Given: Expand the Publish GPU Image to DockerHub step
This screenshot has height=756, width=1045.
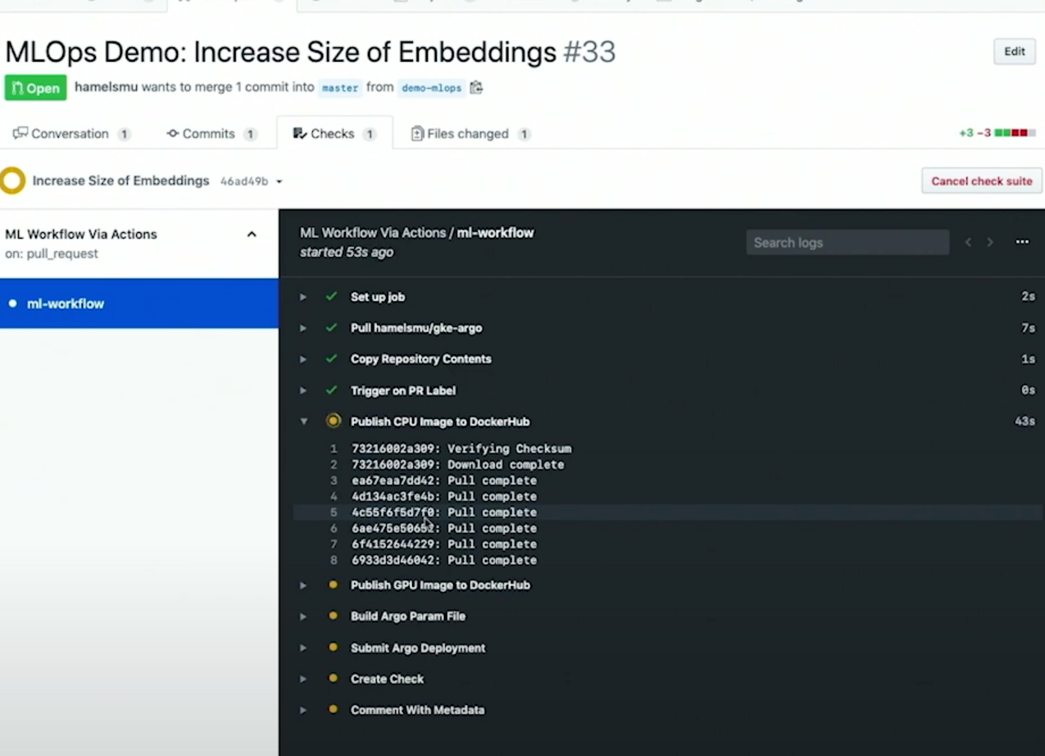Looking at the screenshot, I should (x=302, y=585).
